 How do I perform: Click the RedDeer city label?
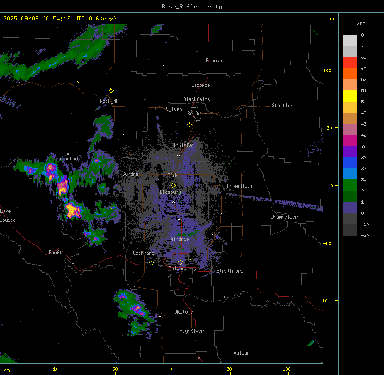point(196,114)
